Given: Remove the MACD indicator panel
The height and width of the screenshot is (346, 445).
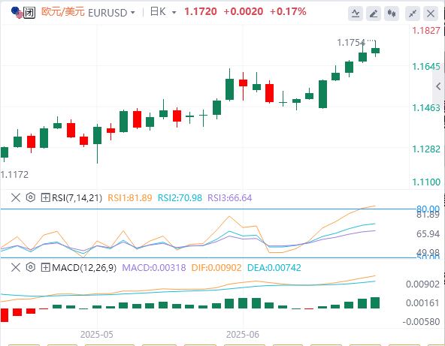Looking at the screenshot, I should (x=16, y=267).
